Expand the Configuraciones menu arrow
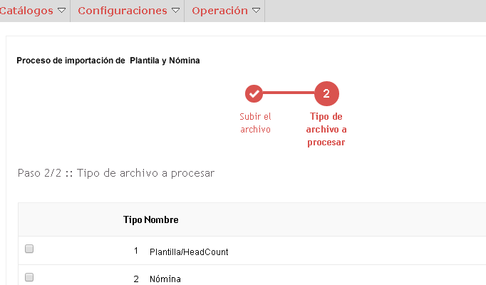Screen dimensions: 486x285 176,11
